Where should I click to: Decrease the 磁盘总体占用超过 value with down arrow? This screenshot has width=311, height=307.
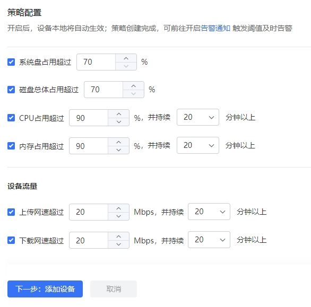click(134, 93)
